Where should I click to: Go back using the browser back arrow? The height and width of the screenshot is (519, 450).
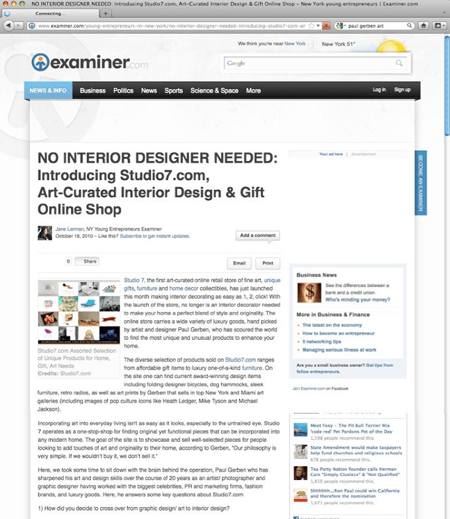click(x=8, y=26)
